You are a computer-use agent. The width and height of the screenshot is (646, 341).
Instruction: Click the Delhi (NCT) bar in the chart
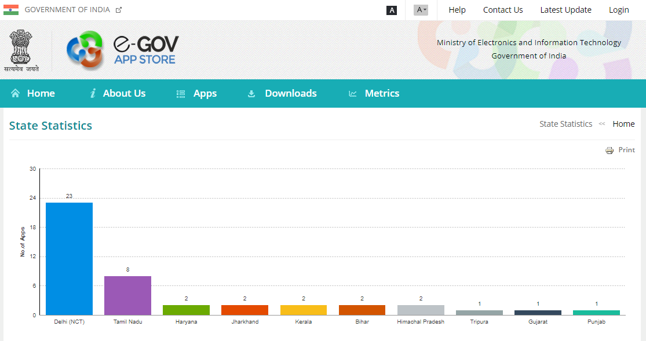tap(69, 258)
